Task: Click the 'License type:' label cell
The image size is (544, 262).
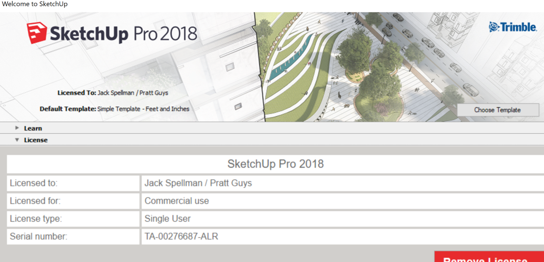Action: [73, 218]
